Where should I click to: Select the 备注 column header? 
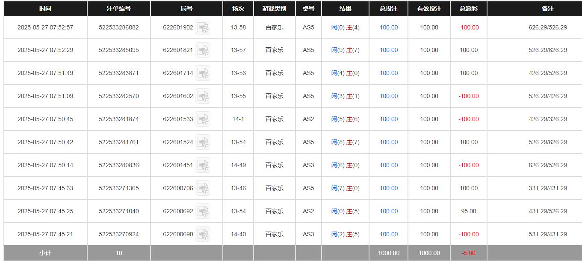click(547, 9)
